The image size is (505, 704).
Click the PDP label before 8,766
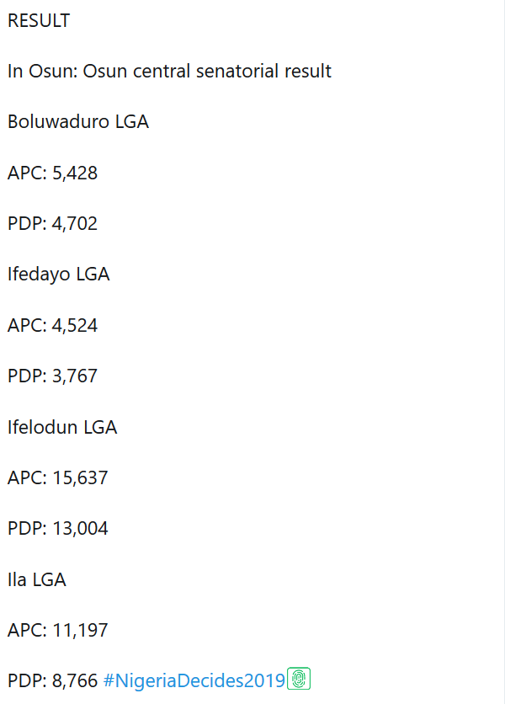click(25, 680)
